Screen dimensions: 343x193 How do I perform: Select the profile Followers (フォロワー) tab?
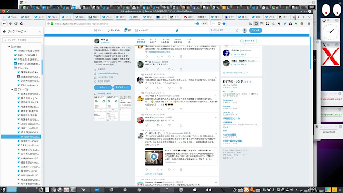click(165, 41)
